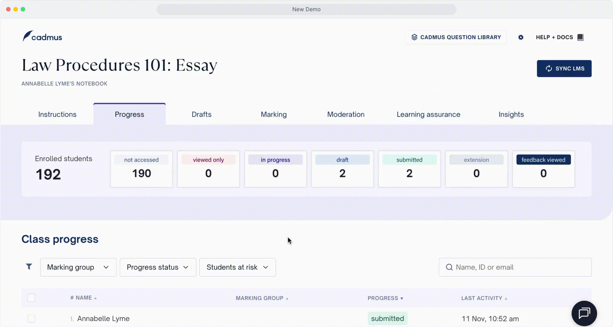Open the settings gear icon

(521, 37)
